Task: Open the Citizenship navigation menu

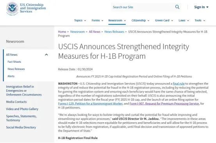Action: pos(140,20)
